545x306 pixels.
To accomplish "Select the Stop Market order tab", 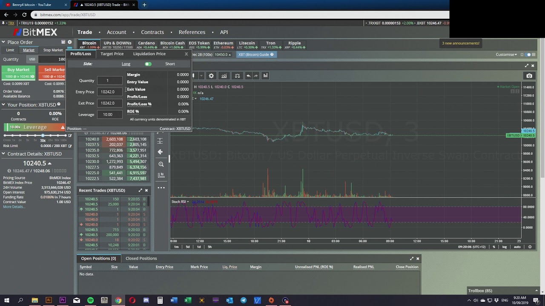I will pos(54,50).
